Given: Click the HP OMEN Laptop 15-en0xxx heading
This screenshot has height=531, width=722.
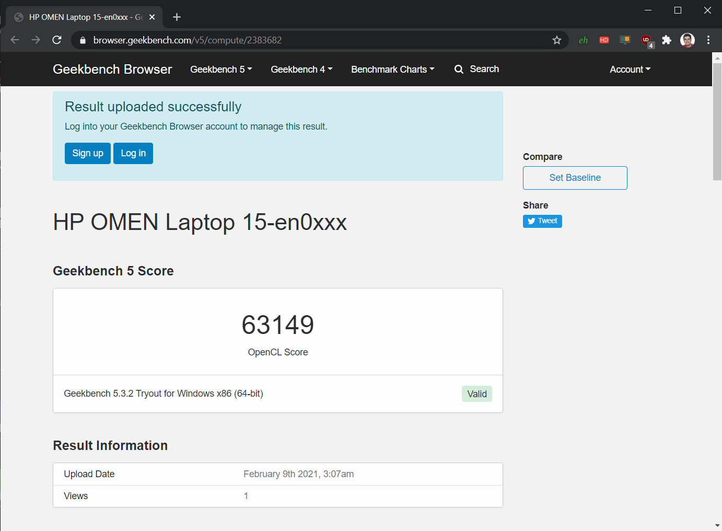Looking at the screenshot, I should [200, 222].
